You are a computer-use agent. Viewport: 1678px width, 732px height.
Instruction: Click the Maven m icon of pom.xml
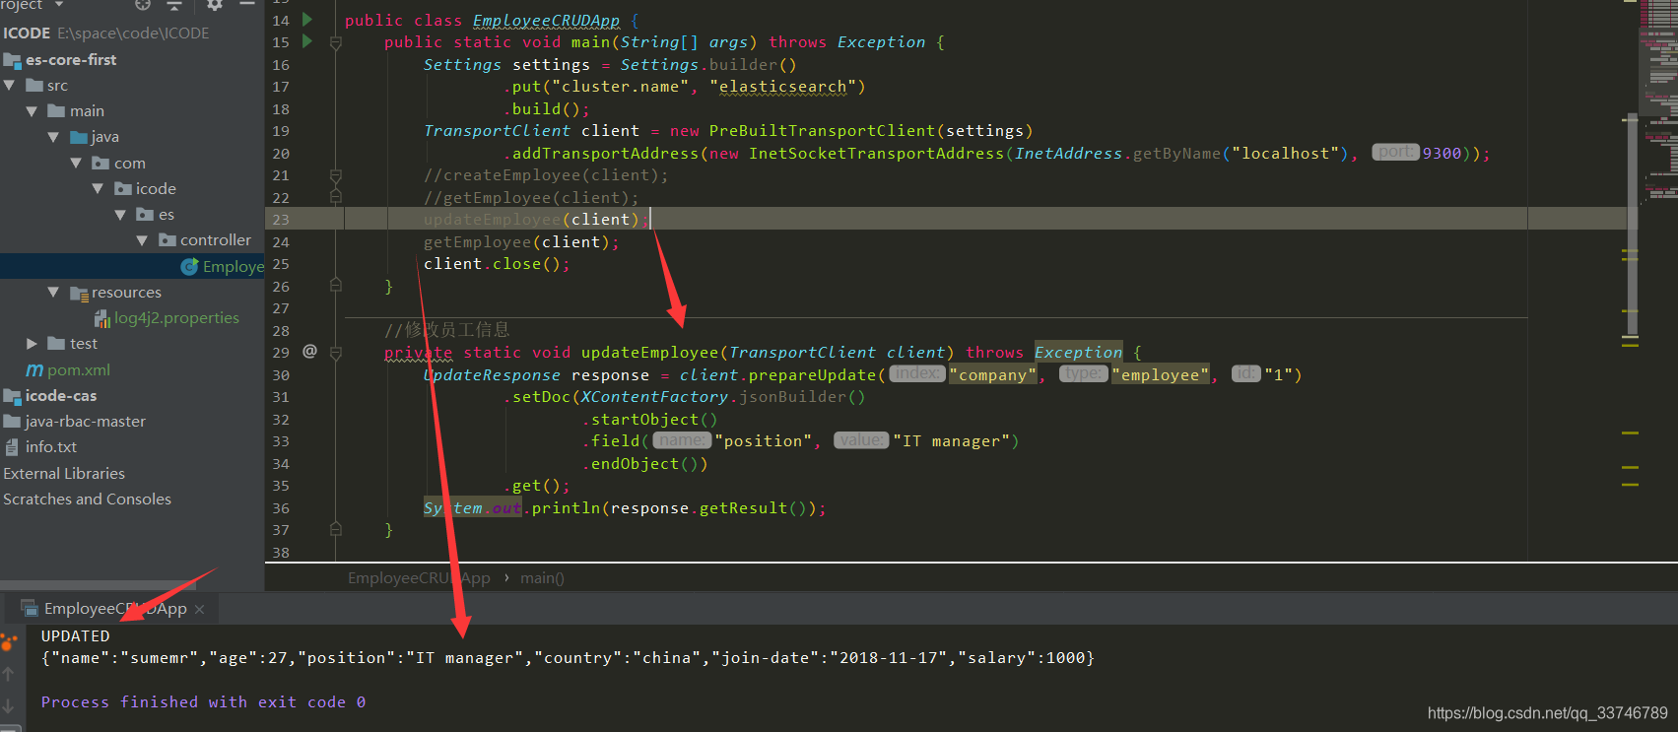pyautogui.click(x=34, y=369)
